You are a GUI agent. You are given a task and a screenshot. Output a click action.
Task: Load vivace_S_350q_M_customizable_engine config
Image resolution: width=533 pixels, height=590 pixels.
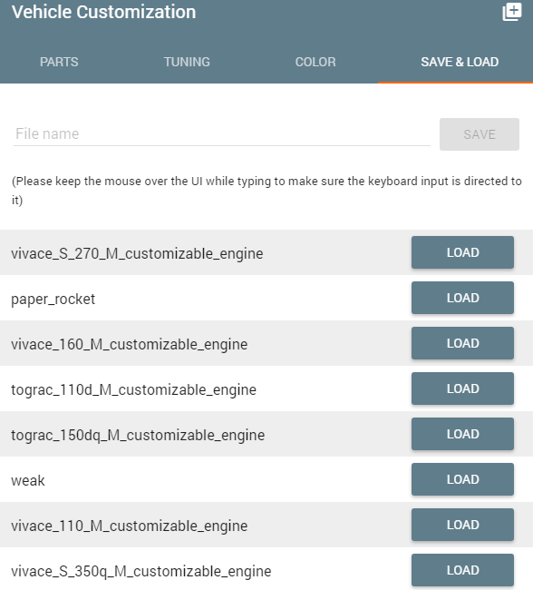462,570
